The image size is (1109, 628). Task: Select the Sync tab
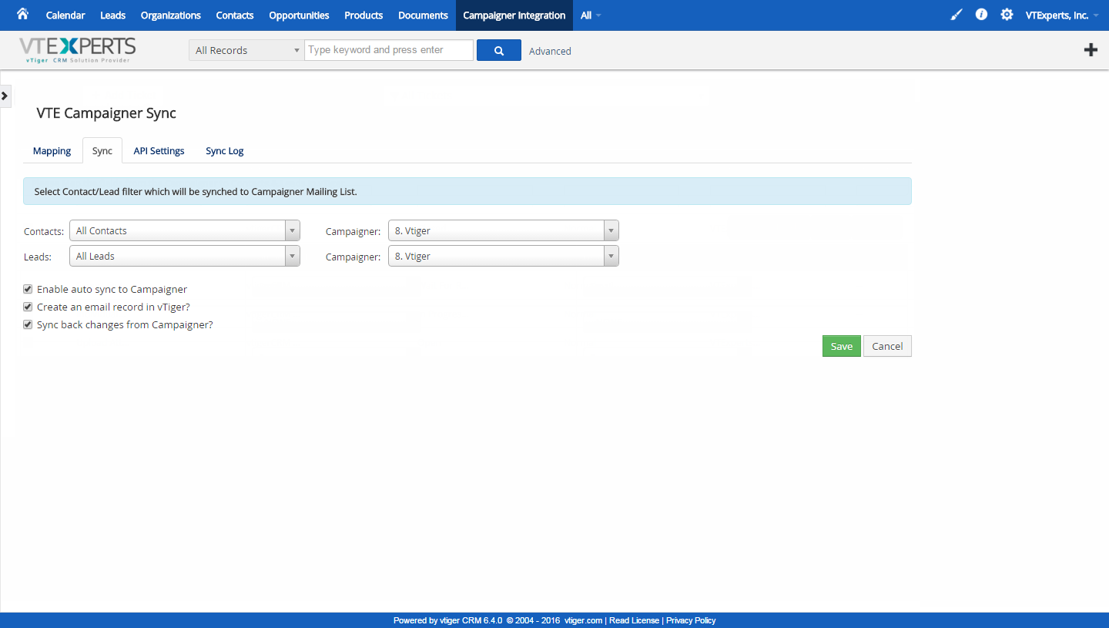(x=102, y=150)
